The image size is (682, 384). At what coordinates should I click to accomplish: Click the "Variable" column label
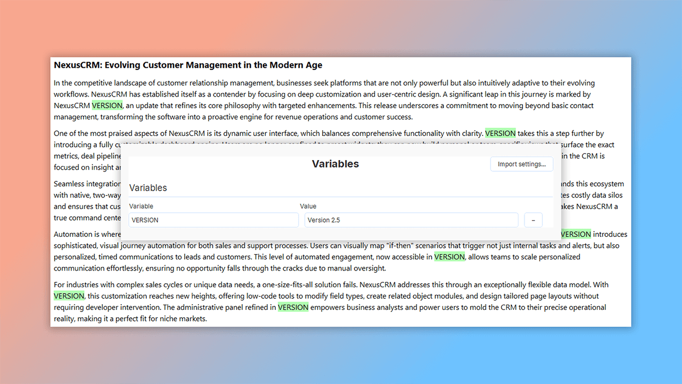click(141, 206)
